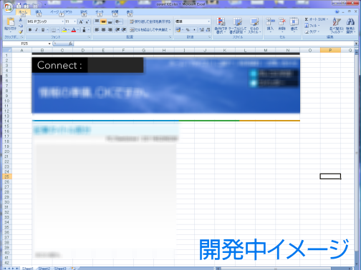Open the Name Box P25 dropdown arrow
The height and width of the screenshot is (270, 361).
click(x=49, y=44)
